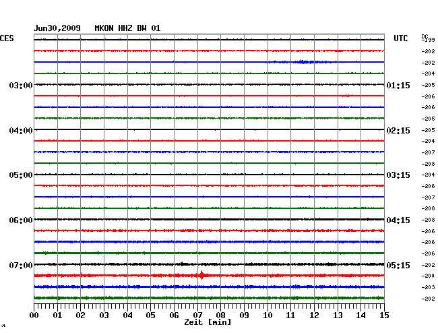Click the blue signal burst between minutes 11 and 12
Screen dimensions: 438x333
(303, 62)
